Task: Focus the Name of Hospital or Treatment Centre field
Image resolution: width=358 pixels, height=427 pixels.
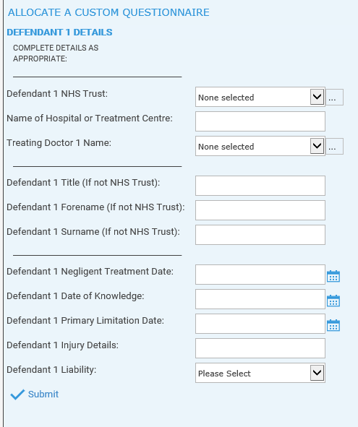Action: point(260,121)
